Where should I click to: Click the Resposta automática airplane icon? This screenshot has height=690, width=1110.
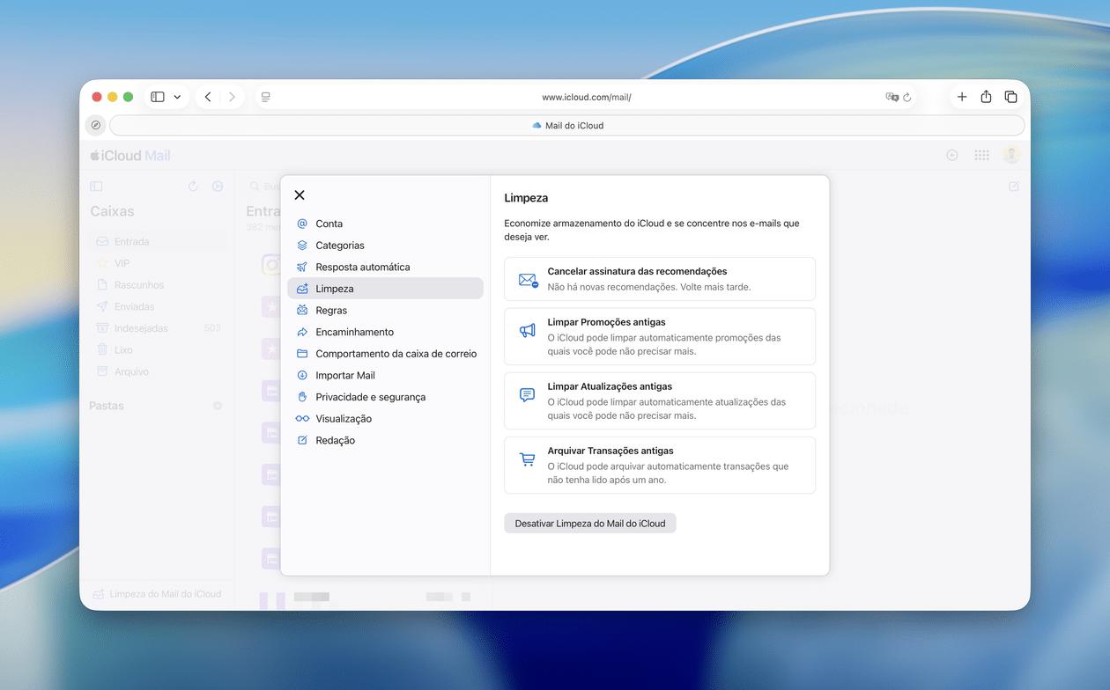[302, 267]
